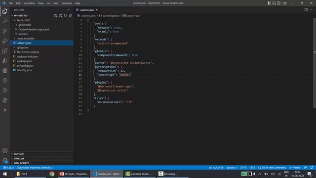Change indentation via Spaces: 2
The image size is (316, 178).
click(x=232, y=168)
